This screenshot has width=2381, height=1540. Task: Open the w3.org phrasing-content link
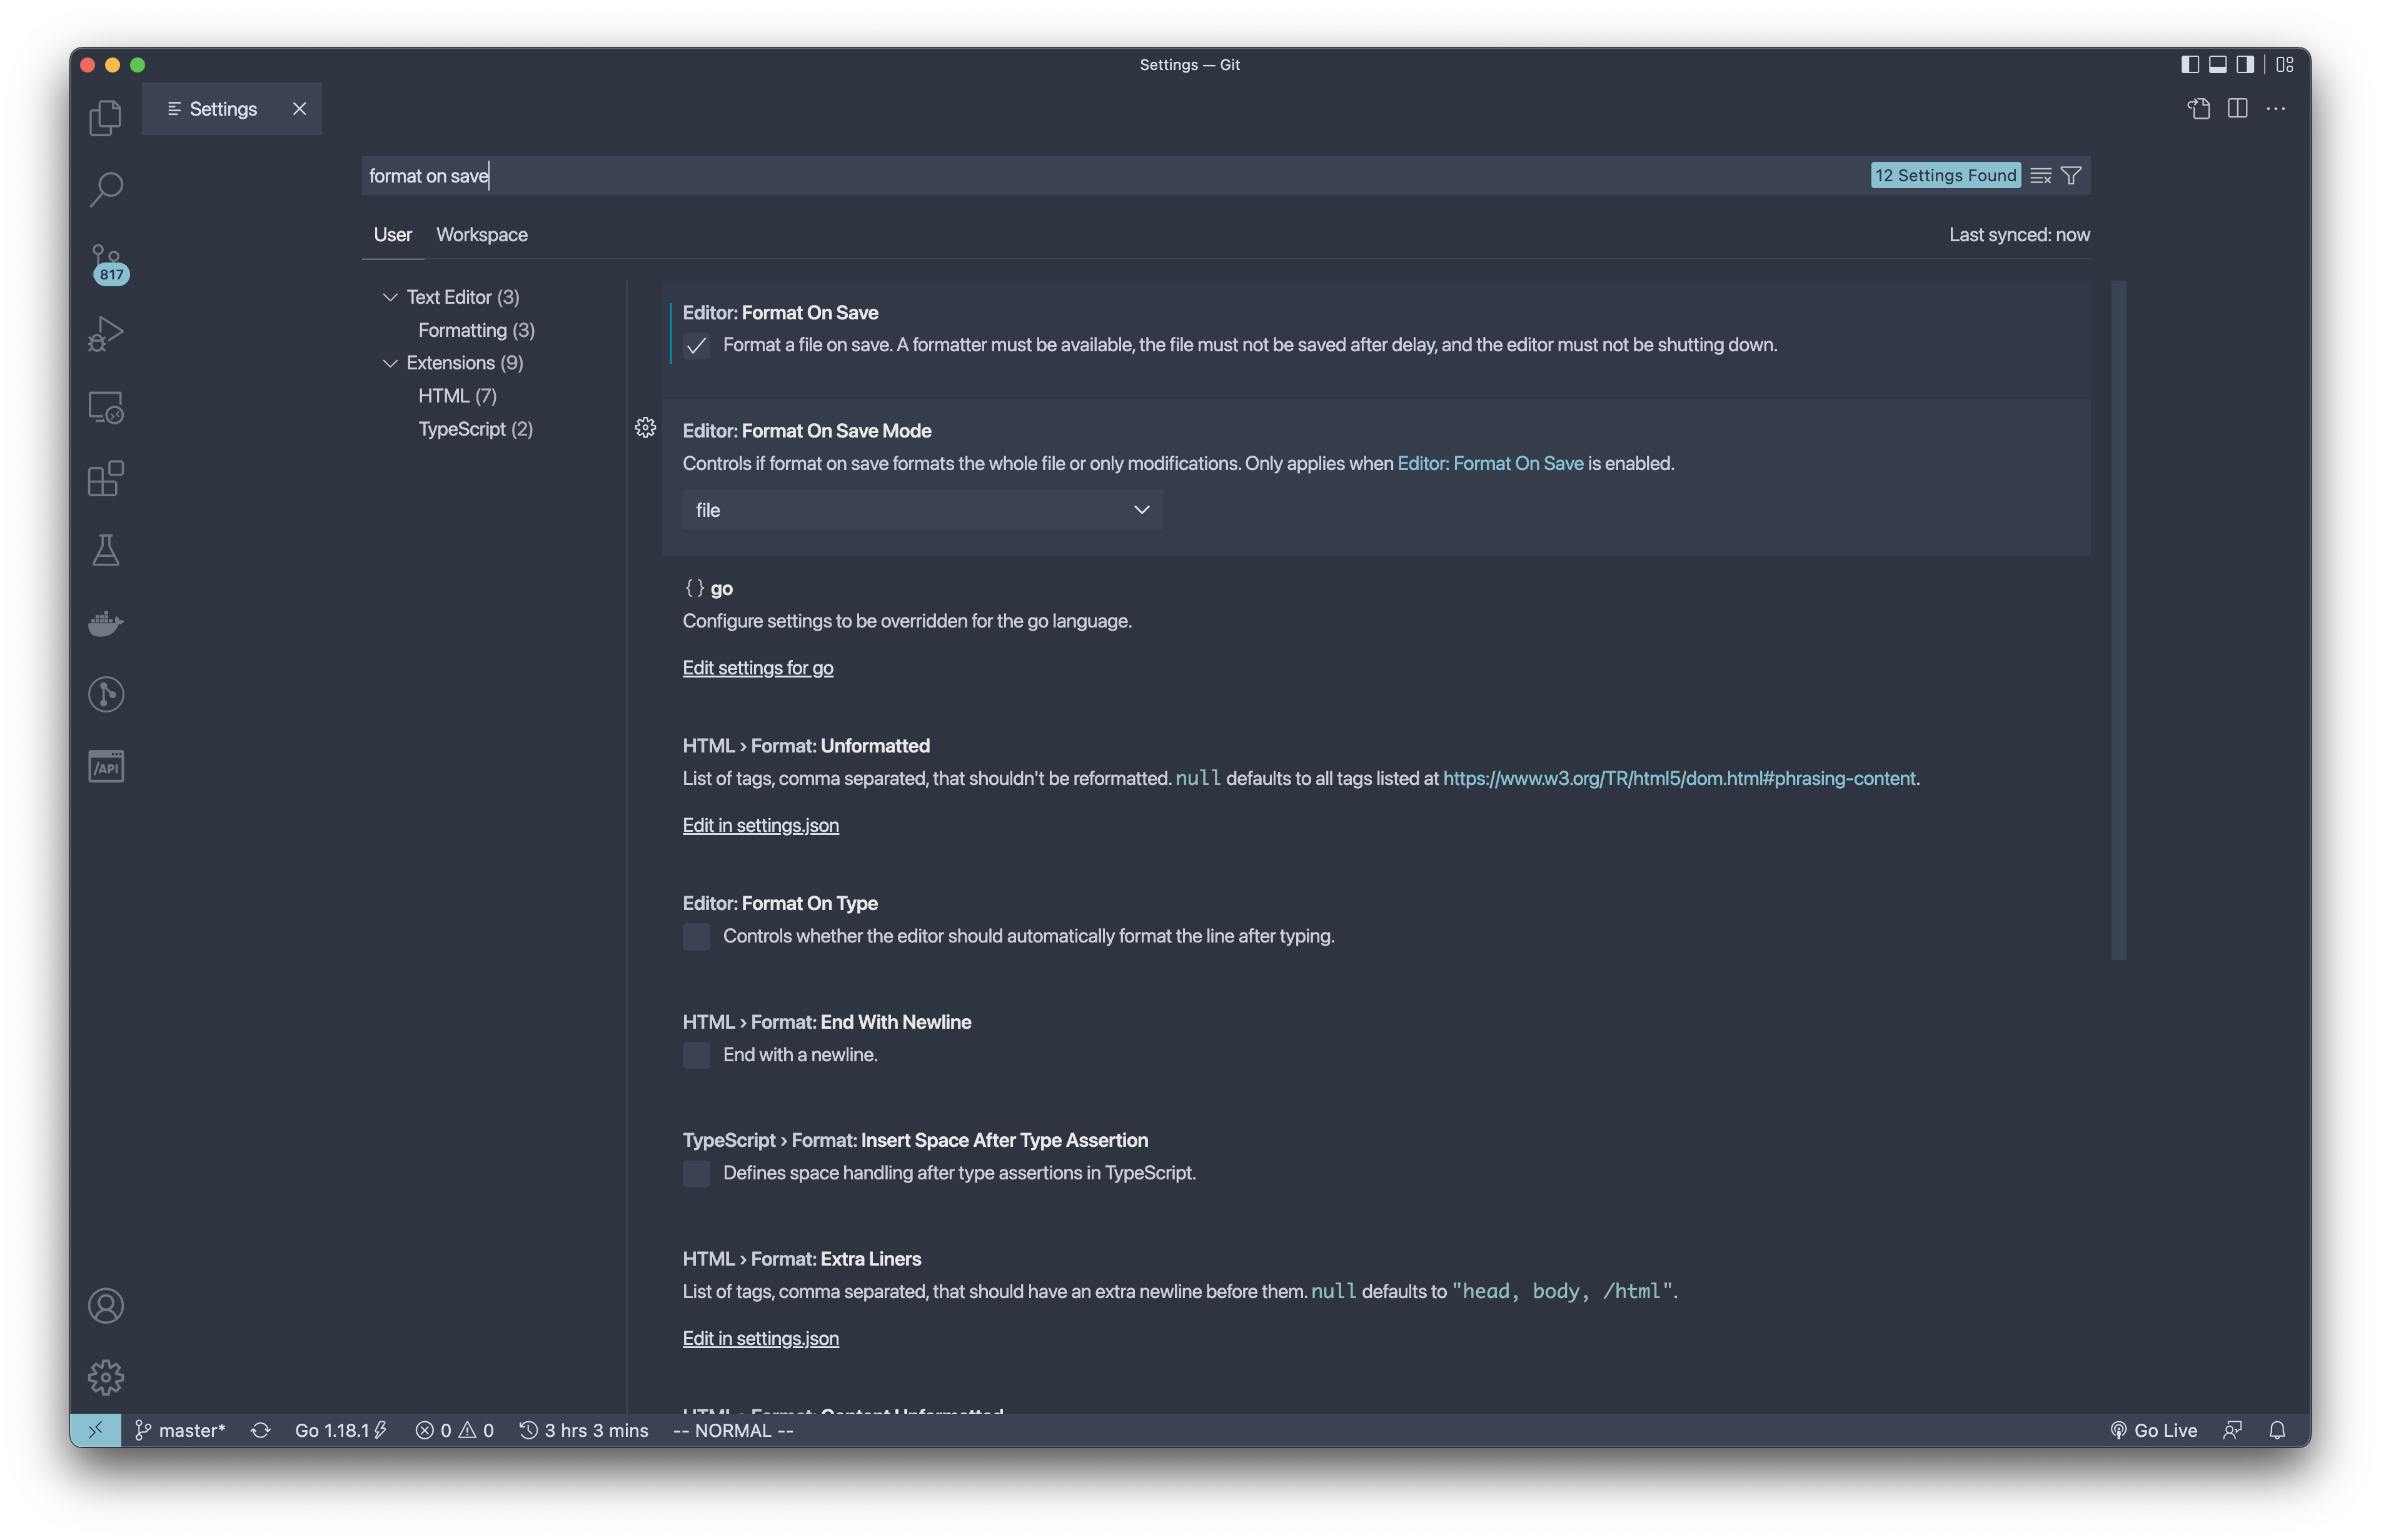(x=1678, y=779)
